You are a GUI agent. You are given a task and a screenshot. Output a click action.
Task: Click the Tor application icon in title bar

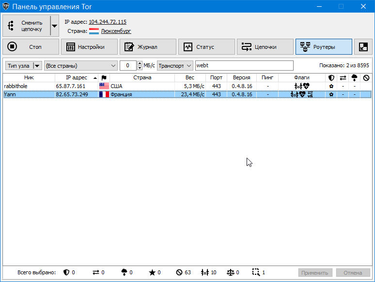pyautogui.click(x=5, y=6)
